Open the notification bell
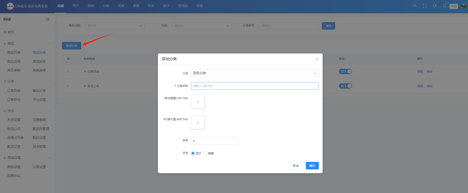This screenshot has width=468, height=193. 445,6
